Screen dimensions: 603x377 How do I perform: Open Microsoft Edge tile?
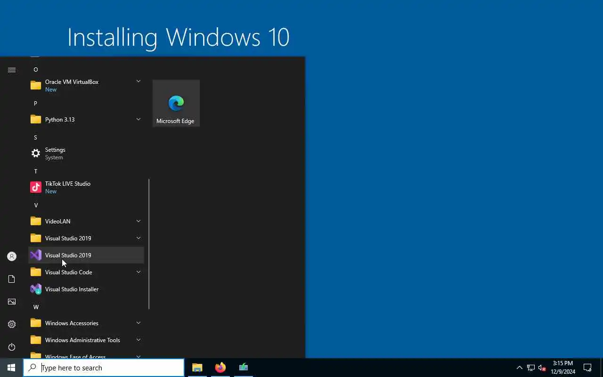(x=176, y=103)
